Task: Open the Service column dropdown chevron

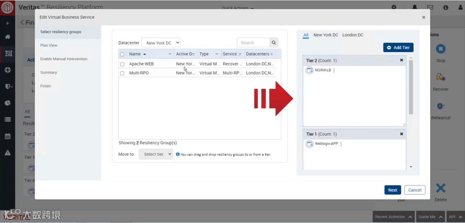Action: pyautogui.click(x=240, y=54)
